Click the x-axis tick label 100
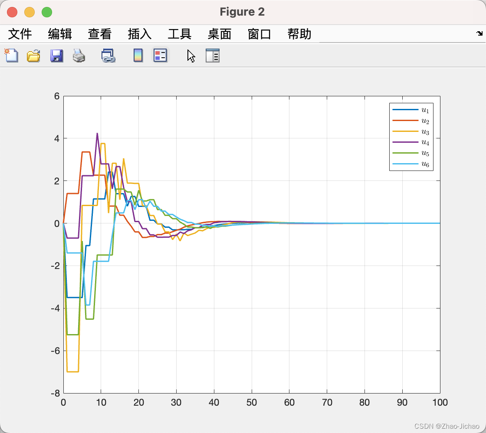The height and width of the screenshot is (433, 486). click(x=440, y=402)
